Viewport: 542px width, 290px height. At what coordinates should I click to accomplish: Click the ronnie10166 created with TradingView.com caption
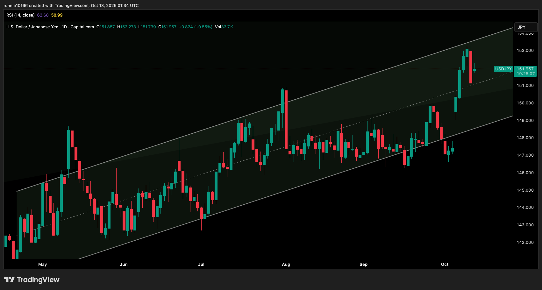click(71, 6)
